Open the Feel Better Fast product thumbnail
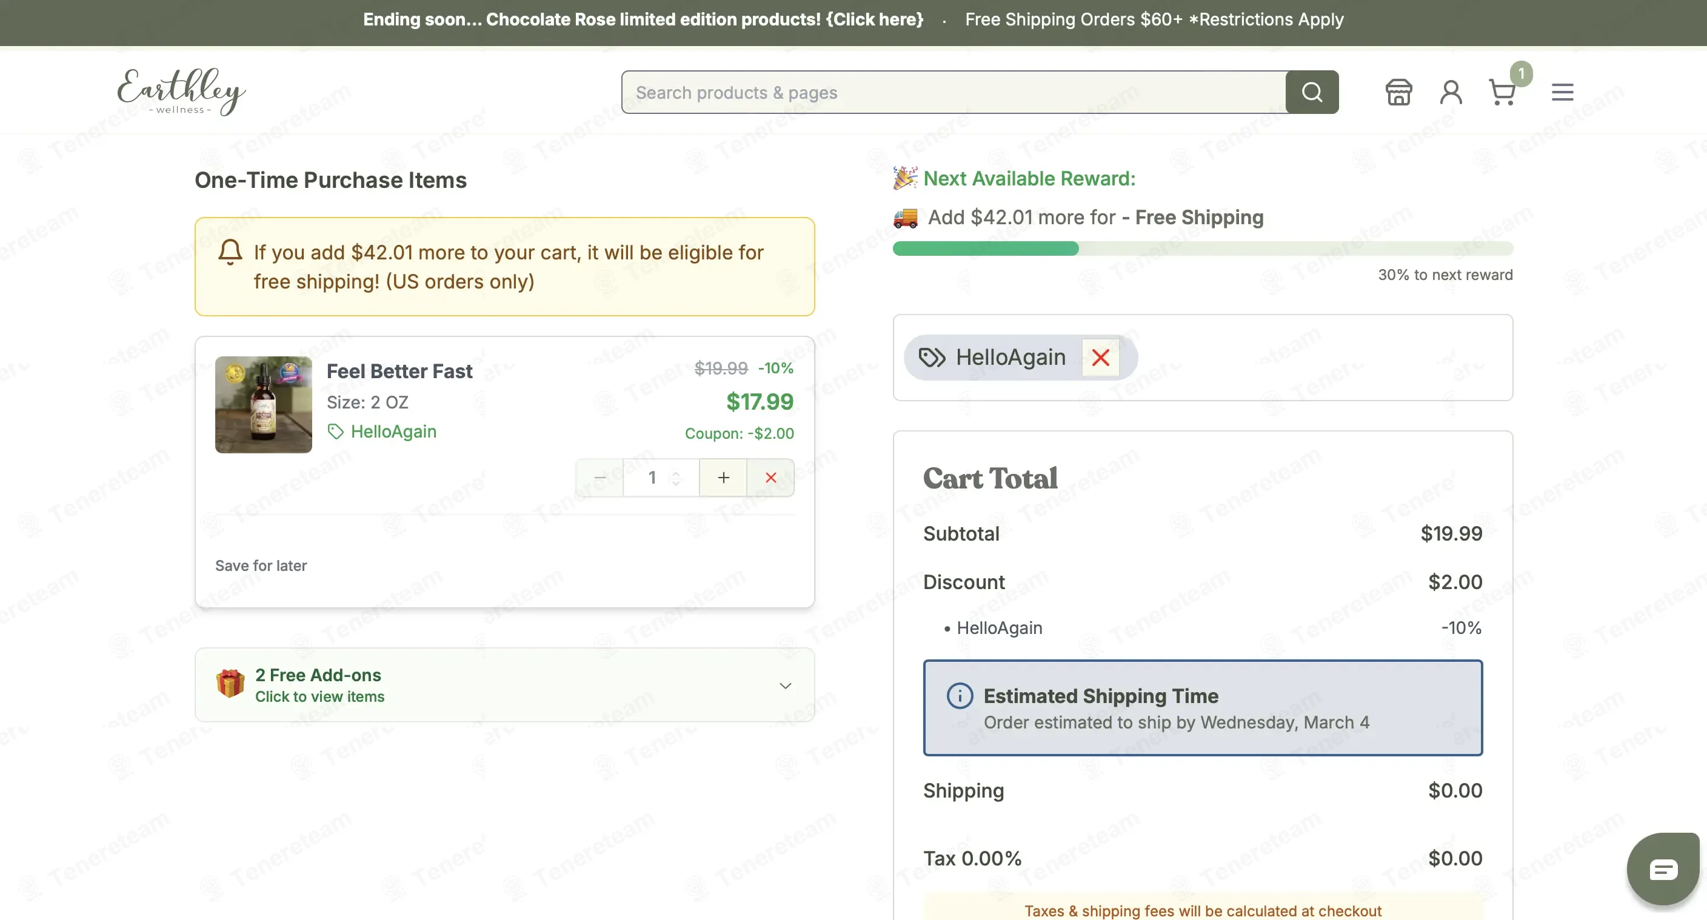Image resolution: width=1707 pixels, height=920 pixels. point(264,405)
